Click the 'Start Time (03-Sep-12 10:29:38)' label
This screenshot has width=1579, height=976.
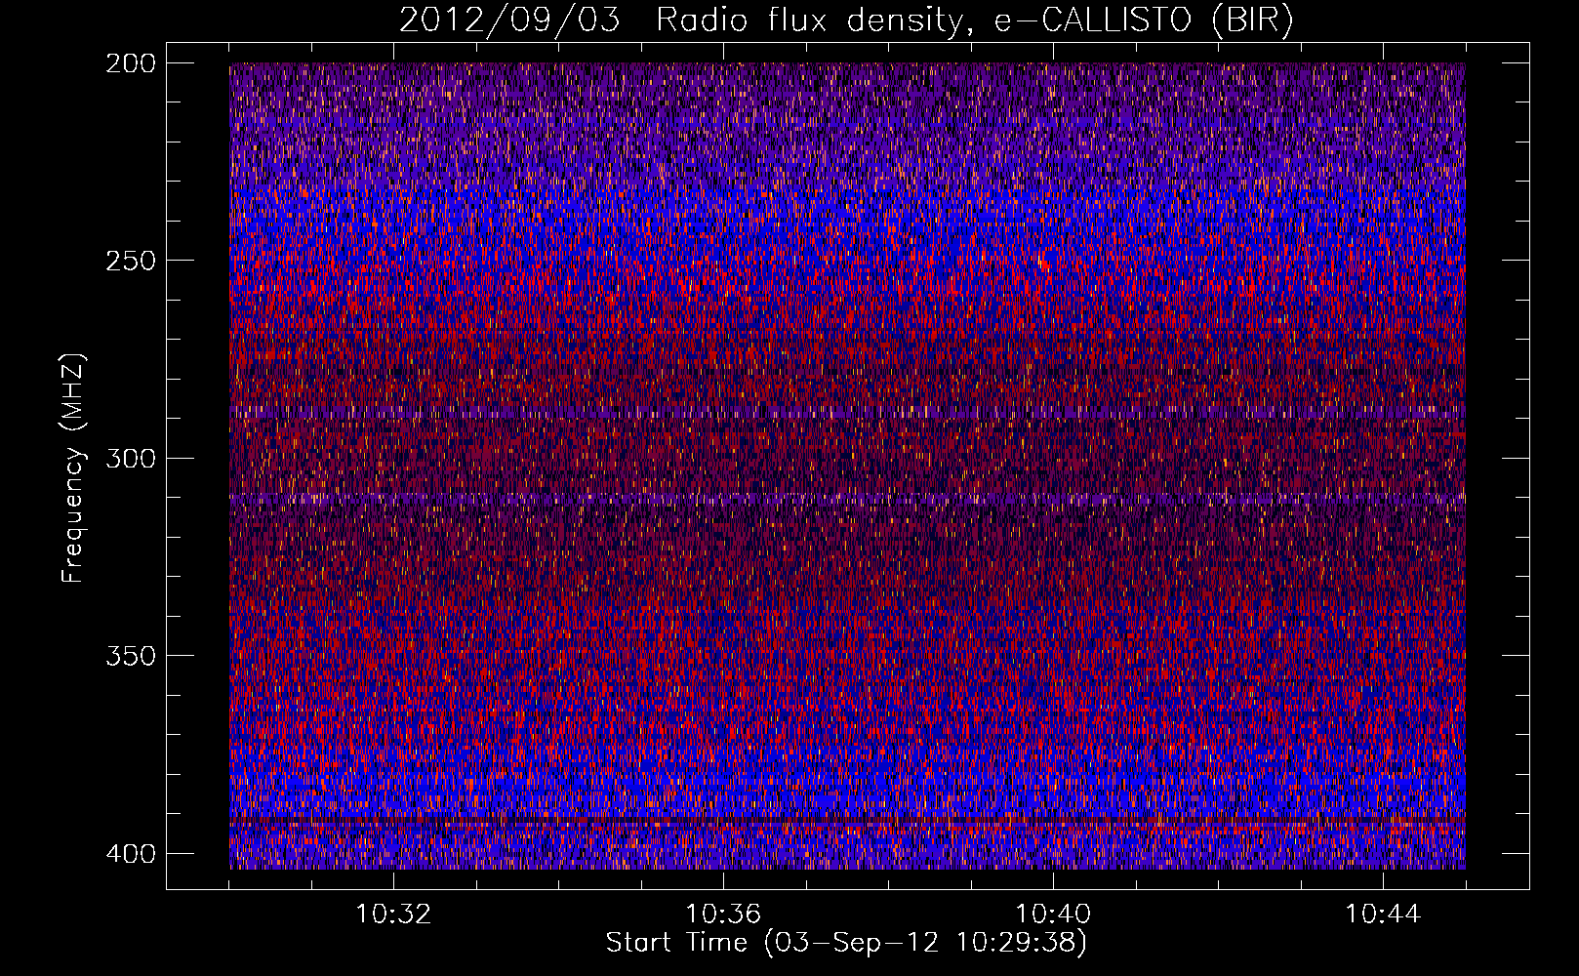click(846, 943)
